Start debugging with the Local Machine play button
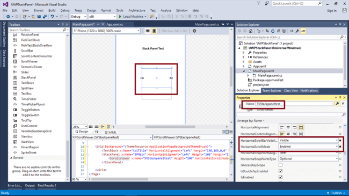The image size is (349, 196). coord(120,17)
